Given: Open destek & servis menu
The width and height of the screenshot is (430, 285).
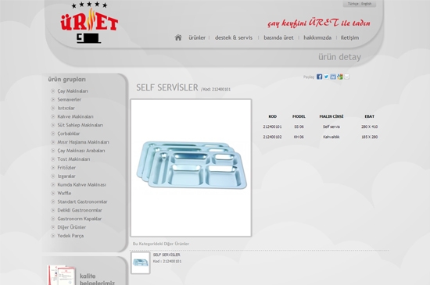Looking at the screenshot, I should 234,37.
